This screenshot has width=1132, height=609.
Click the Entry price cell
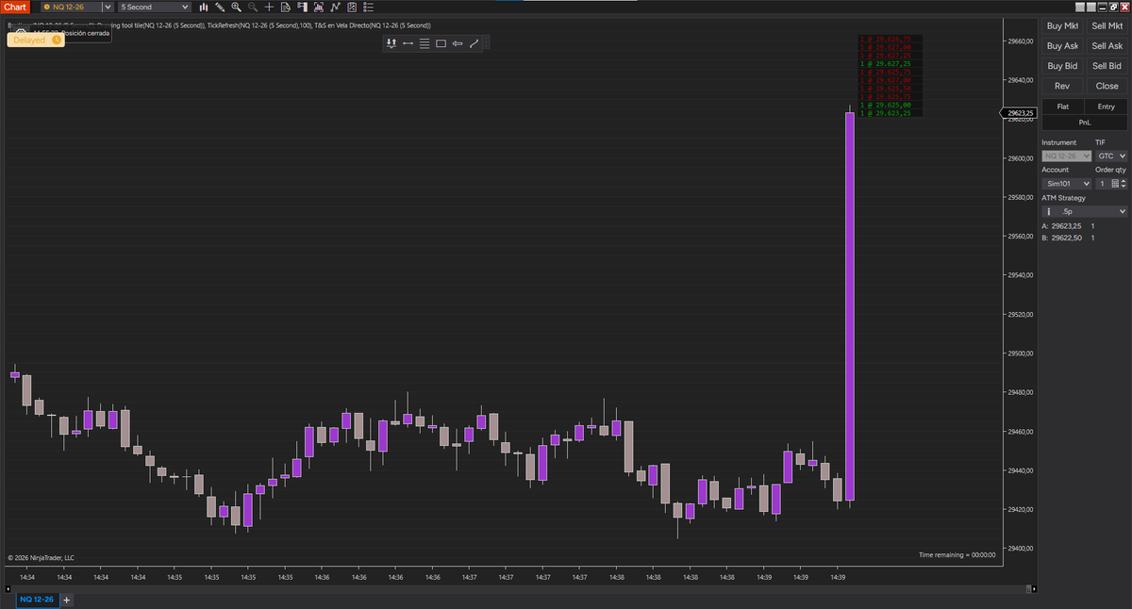click(x=1107, y=107)
